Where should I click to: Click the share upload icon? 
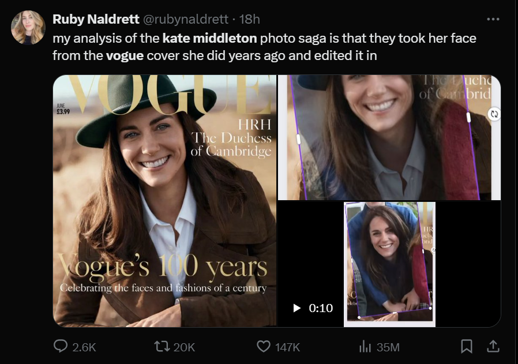click(x=493, y=346)
